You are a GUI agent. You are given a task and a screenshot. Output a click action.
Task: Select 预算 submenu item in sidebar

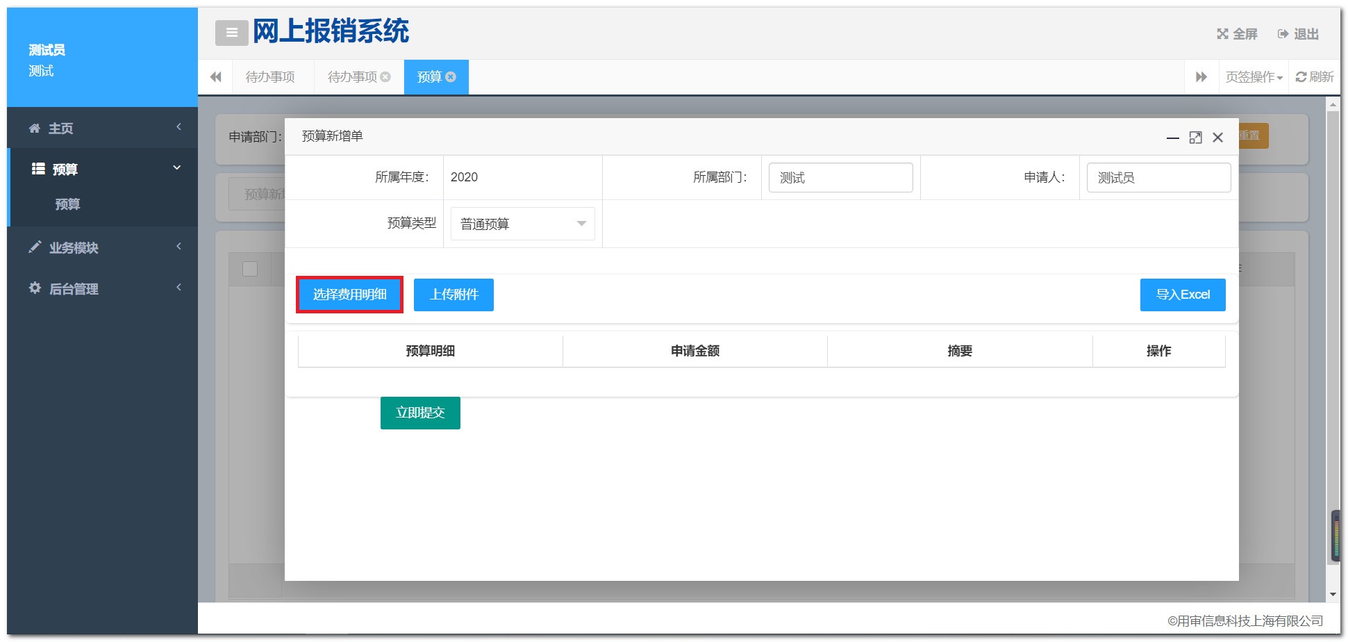[x=68, y=204]
